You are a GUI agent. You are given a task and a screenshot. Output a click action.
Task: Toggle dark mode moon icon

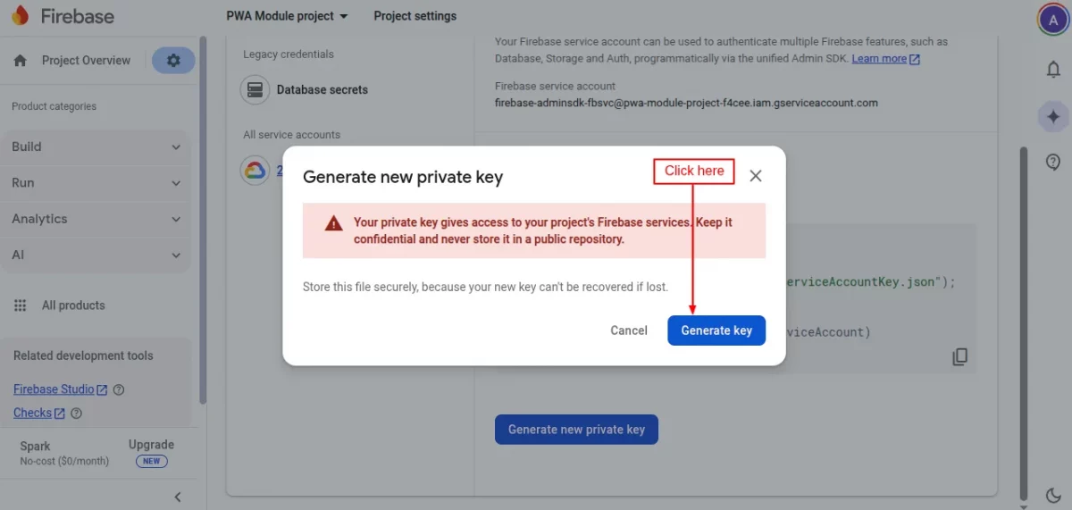(x=1053, y=495)
